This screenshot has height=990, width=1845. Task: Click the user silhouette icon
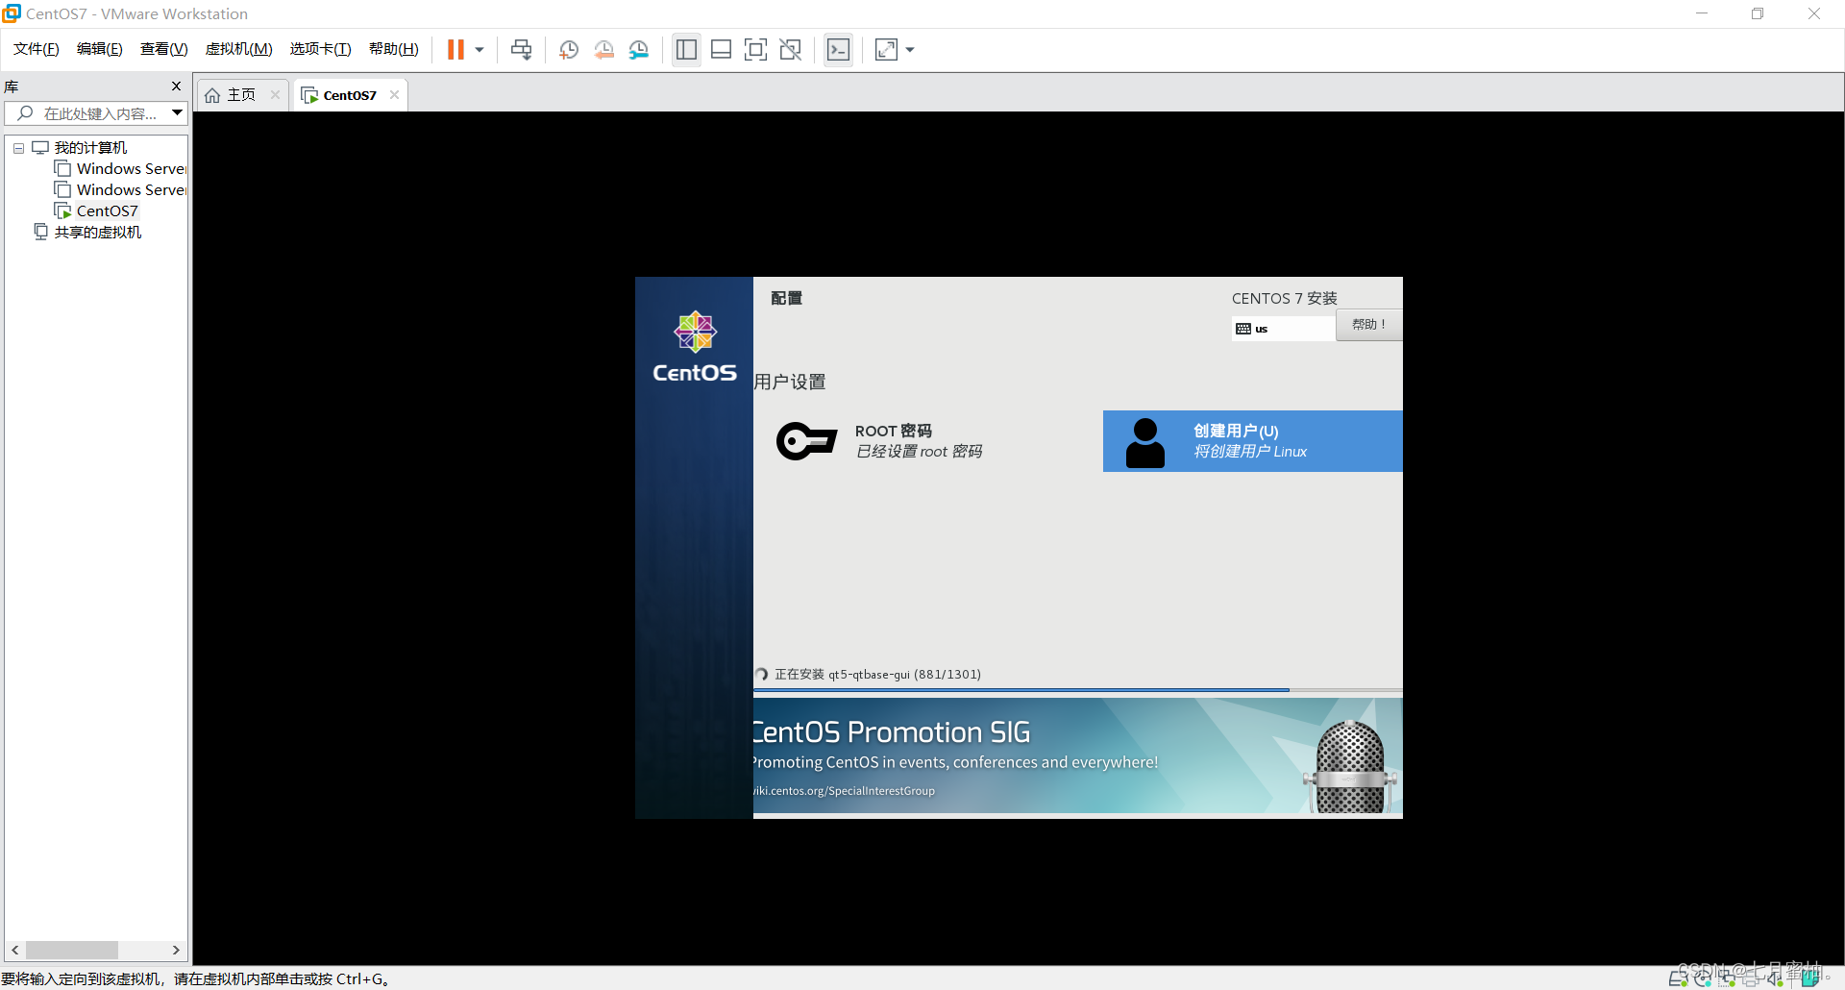pyautogui.click(x=1144, y=442)
